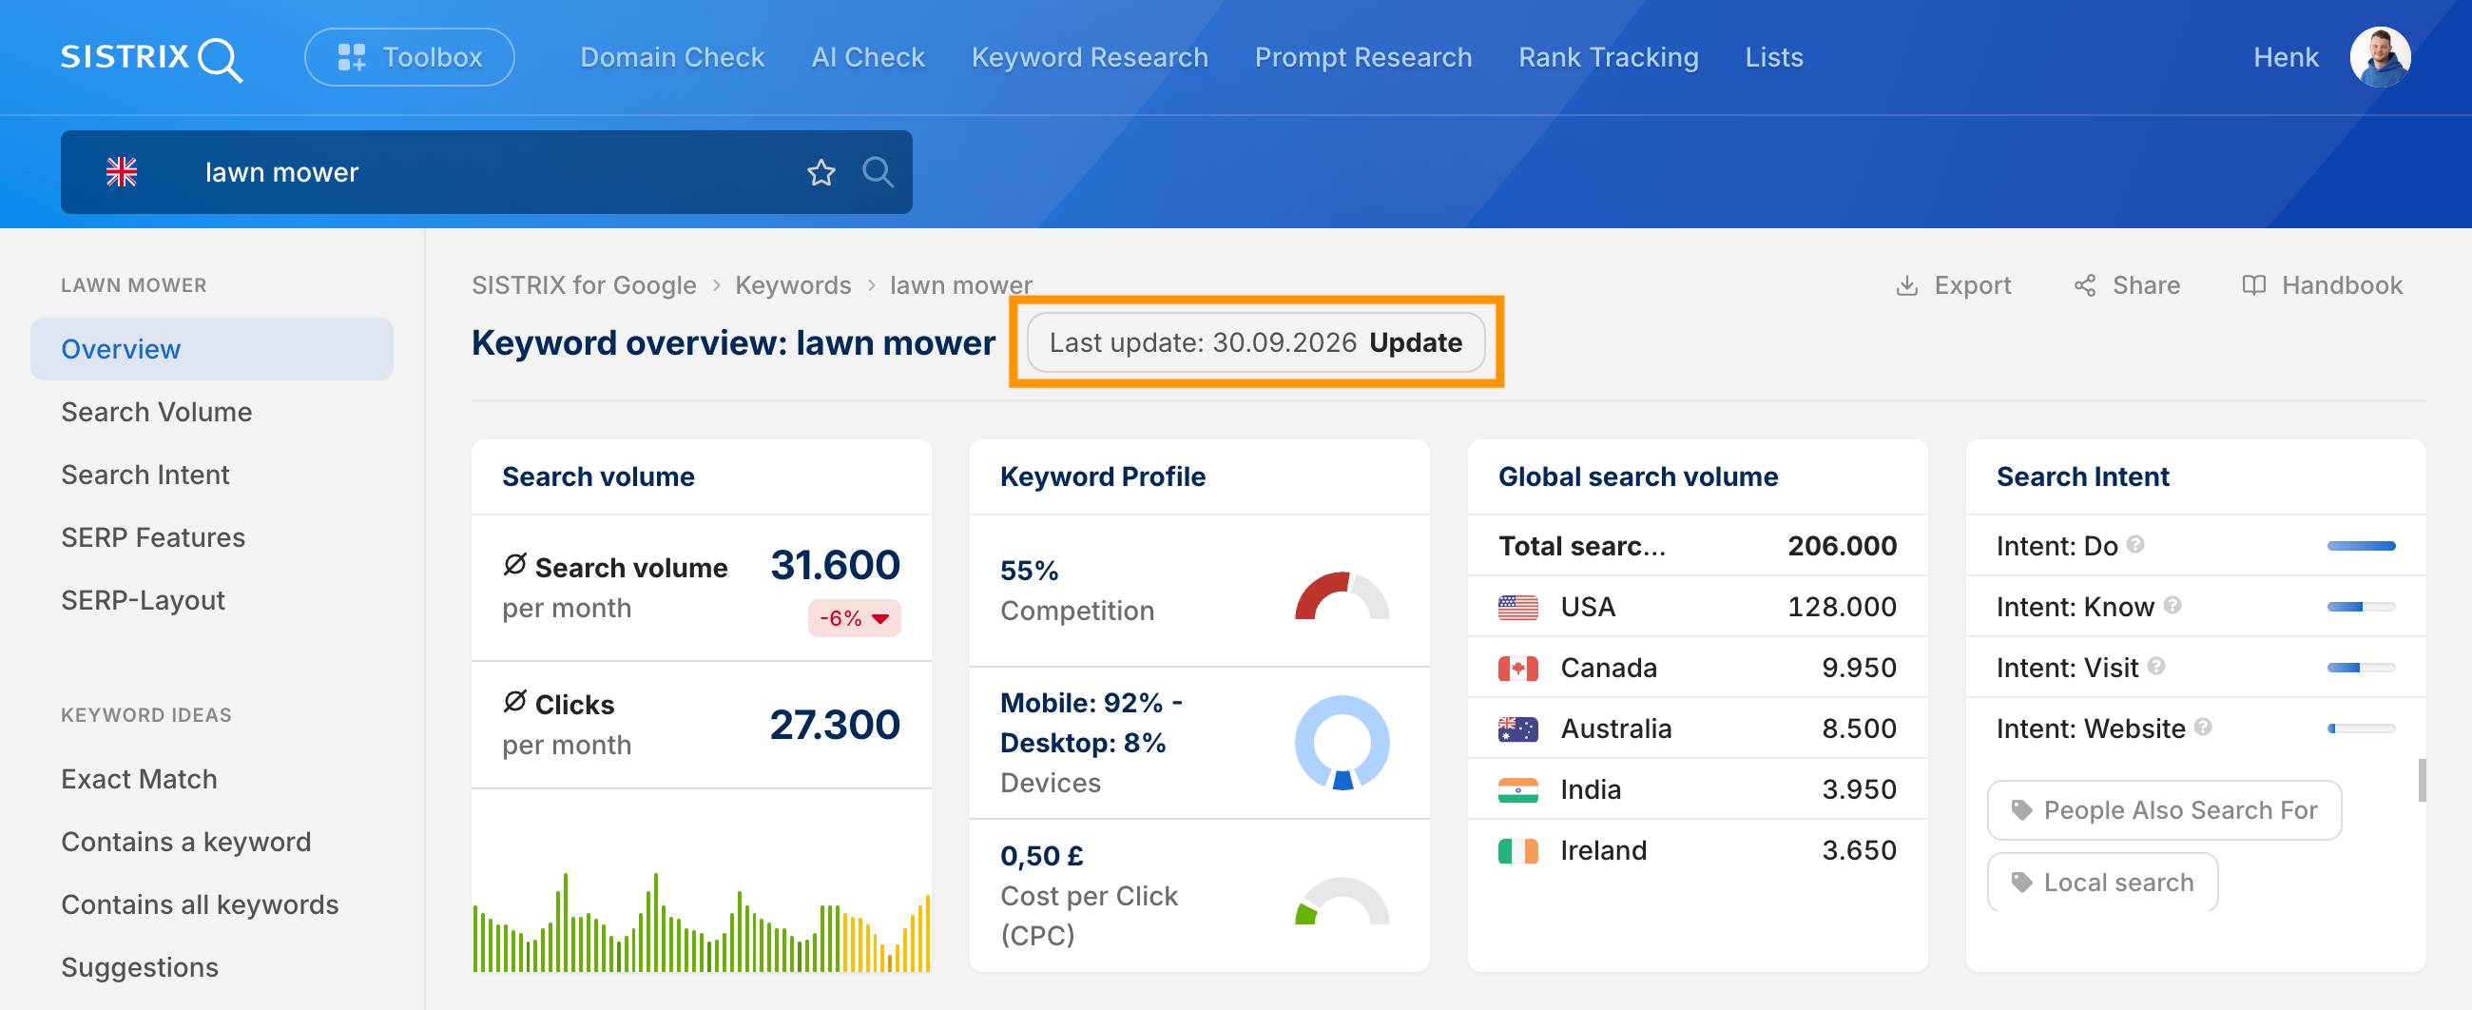Click the search volume history bar chart
This screenshot has width=2472, height=1010.
pos(701,922)
